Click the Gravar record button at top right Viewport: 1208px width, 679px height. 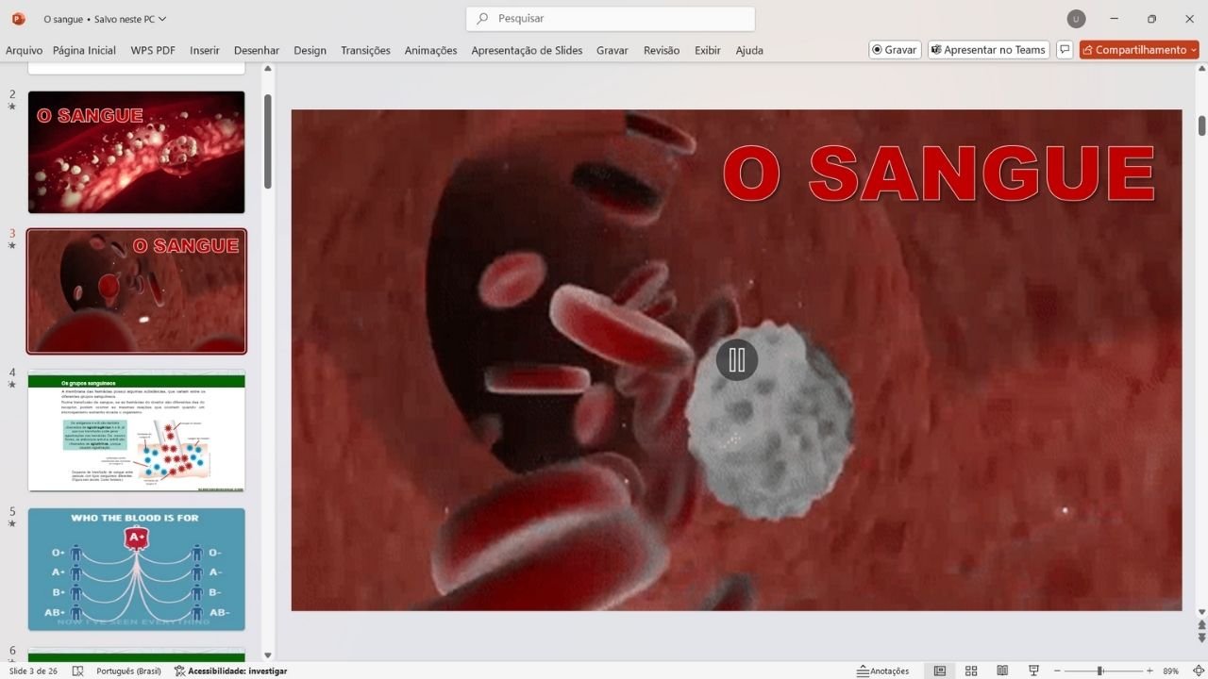pos(895,50)
